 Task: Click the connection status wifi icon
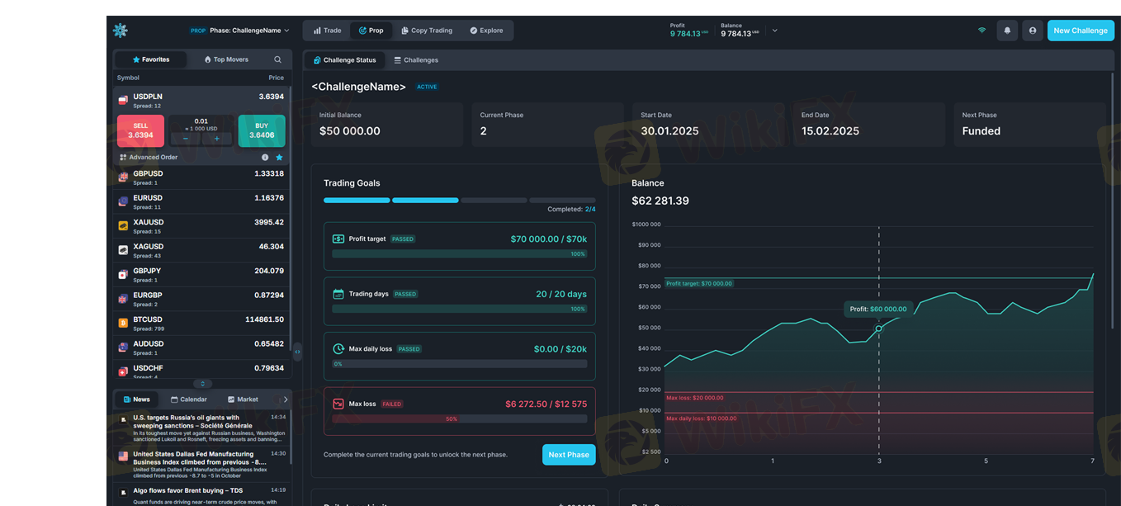tap(981, 31)
